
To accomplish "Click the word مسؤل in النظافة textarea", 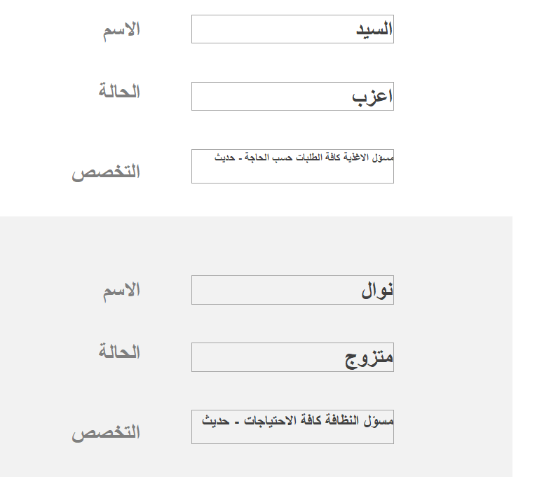I will pyautogui.click(x=378, y=421).
